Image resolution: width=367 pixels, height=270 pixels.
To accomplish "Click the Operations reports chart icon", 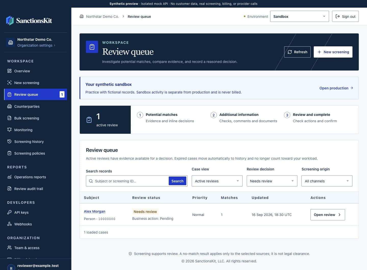I will tap(9, 177).
